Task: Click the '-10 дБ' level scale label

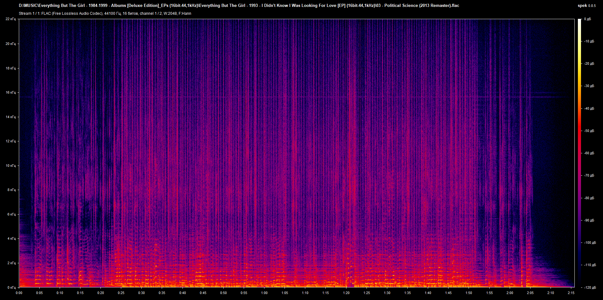Action: pyautogui.click(x=589, y=41)
